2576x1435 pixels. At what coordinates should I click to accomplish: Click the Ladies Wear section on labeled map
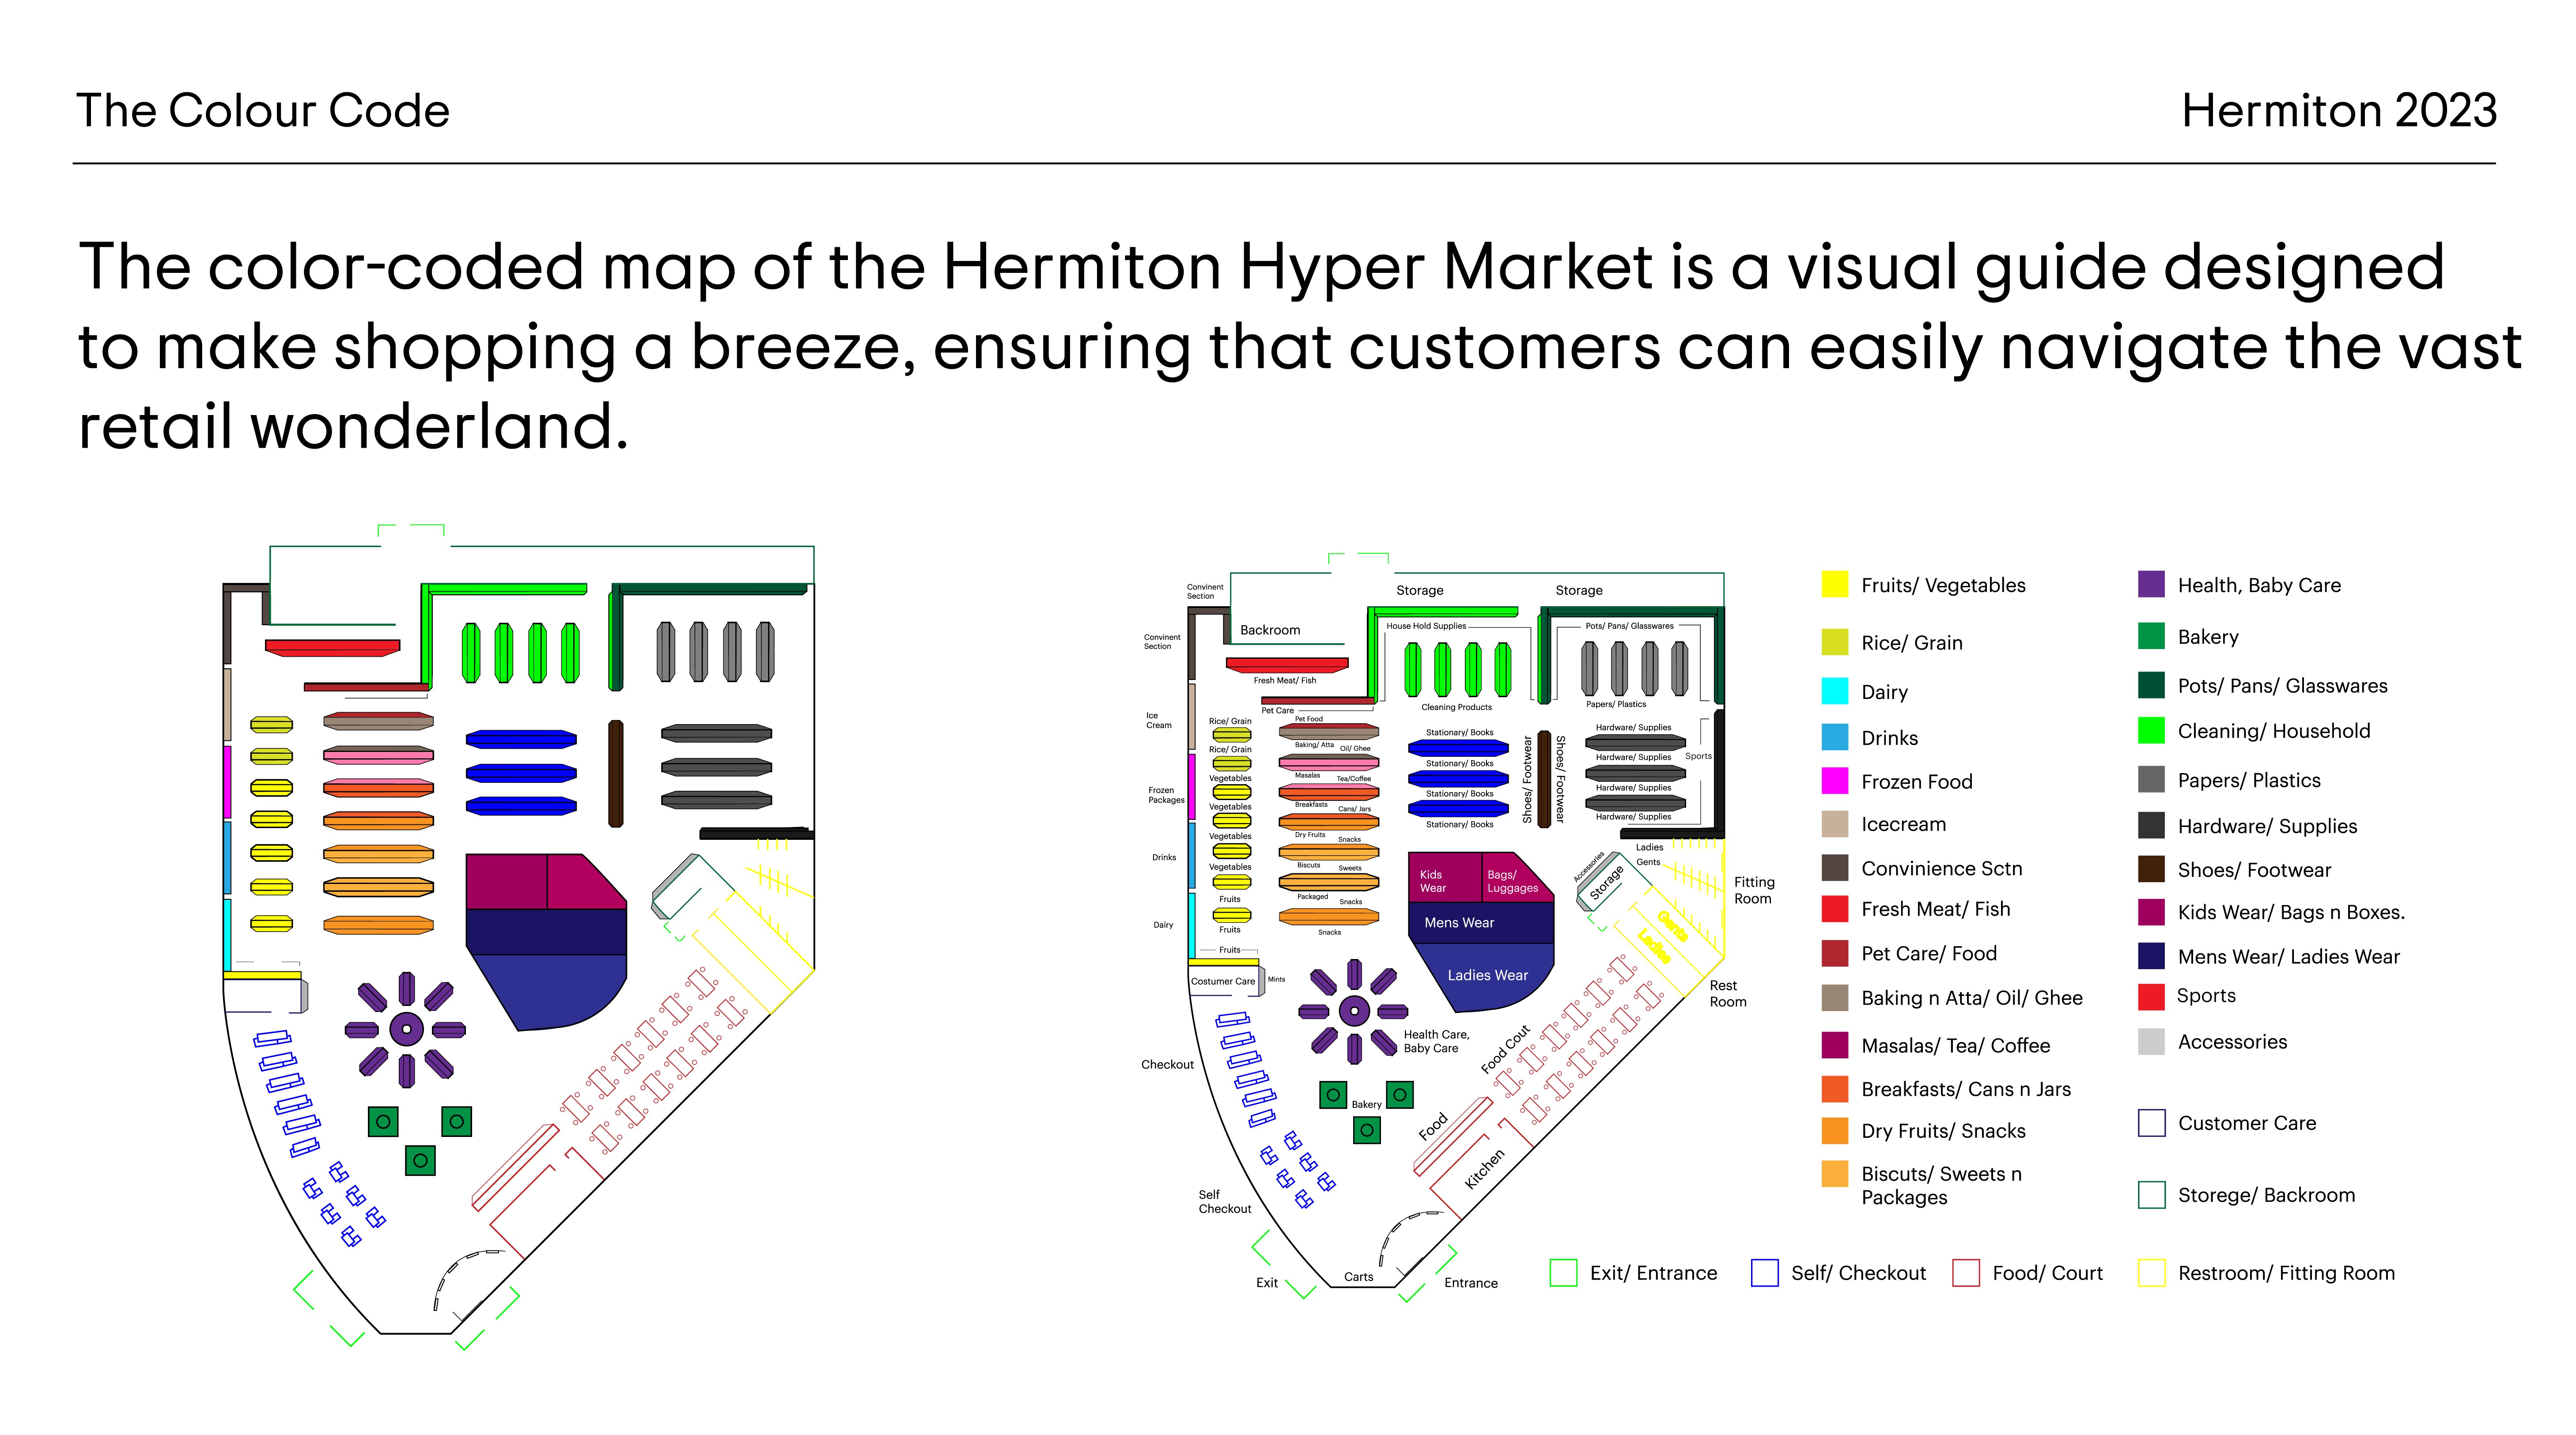(x=1487, y=976)
